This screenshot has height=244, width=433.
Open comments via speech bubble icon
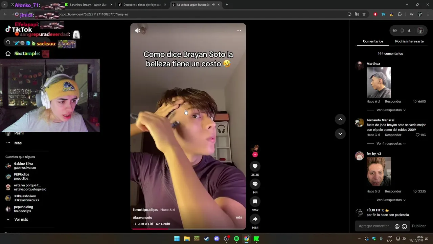(255, 184)
